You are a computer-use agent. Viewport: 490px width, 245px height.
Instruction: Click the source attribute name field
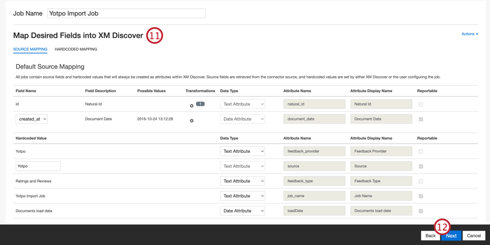tap(314, 166)
